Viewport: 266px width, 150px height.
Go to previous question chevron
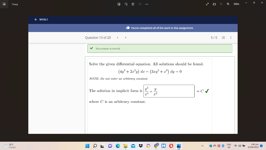click(118, 37)
